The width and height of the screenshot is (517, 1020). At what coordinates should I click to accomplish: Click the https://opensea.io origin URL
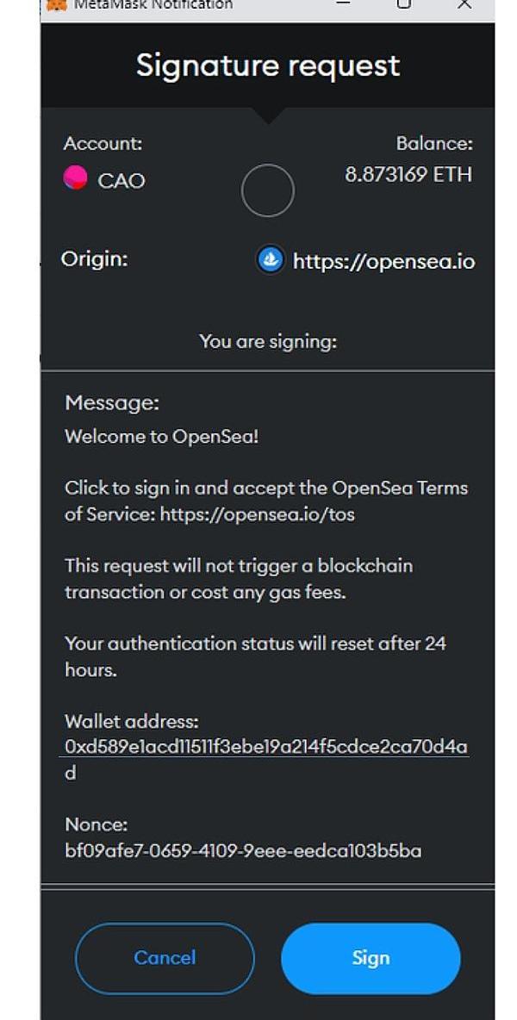pos(383,261)
